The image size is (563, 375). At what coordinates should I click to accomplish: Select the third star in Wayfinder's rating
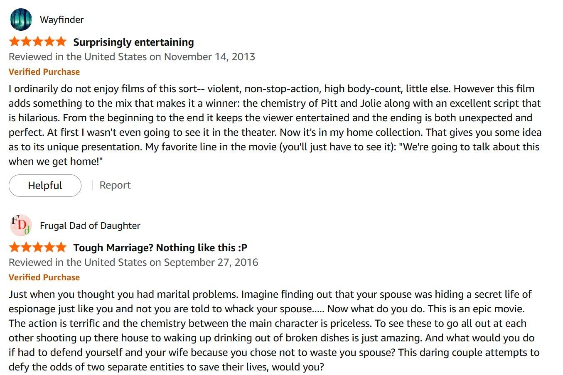coord(38,41)
